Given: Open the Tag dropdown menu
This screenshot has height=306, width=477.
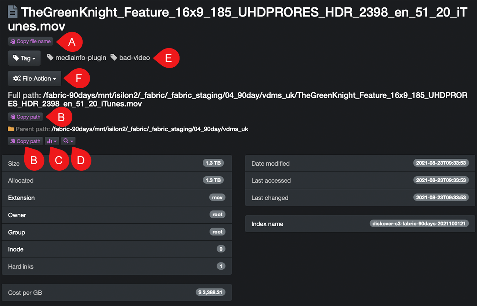Looking at the screenshot, I should point(24,58).
